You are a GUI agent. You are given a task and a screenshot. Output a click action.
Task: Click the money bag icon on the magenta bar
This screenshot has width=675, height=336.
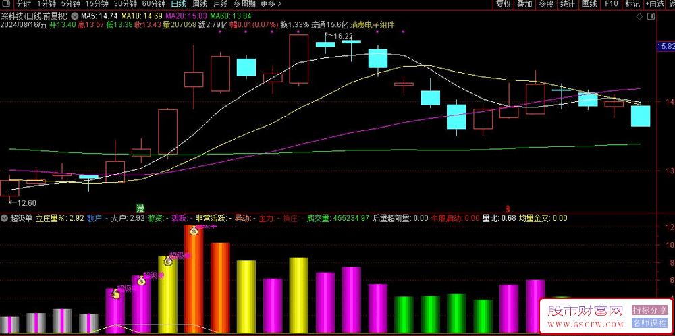click(141, 281)
